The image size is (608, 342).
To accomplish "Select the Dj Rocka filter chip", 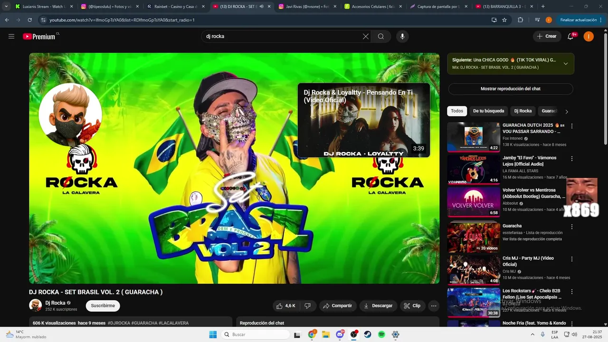I will click(523, 111).
